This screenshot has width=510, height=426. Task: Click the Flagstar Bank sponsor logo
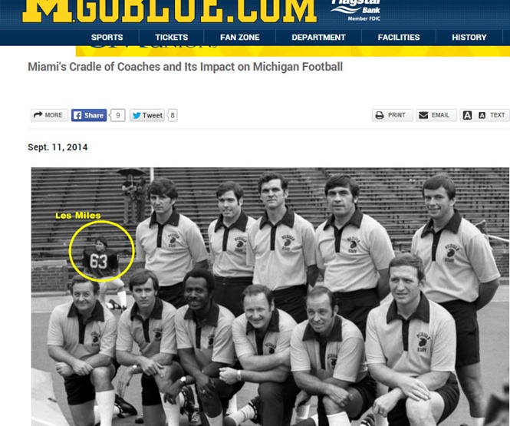click(x=356, y=11)
